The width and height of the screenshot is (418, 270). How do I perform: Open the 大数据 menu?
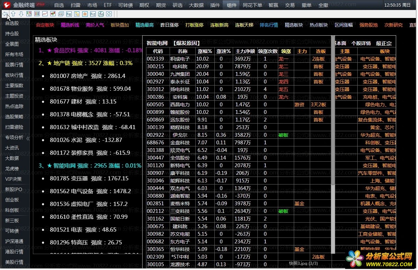click(x=196, y=5)
